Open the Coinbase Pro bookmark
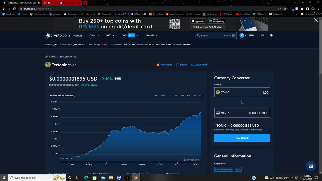Viewport: 322px width, 181px height. (38, 14)
